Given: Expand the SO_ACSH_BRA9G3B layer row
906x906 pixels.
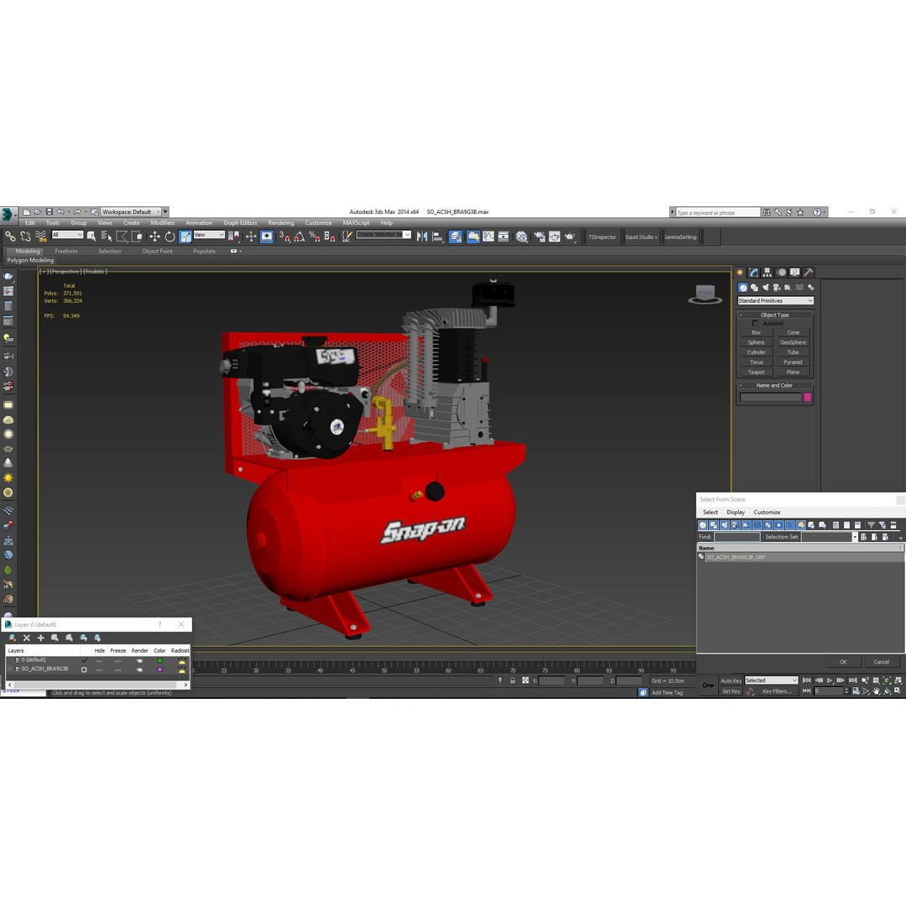Looking at the screenshot, I should (x=10, y=669).
